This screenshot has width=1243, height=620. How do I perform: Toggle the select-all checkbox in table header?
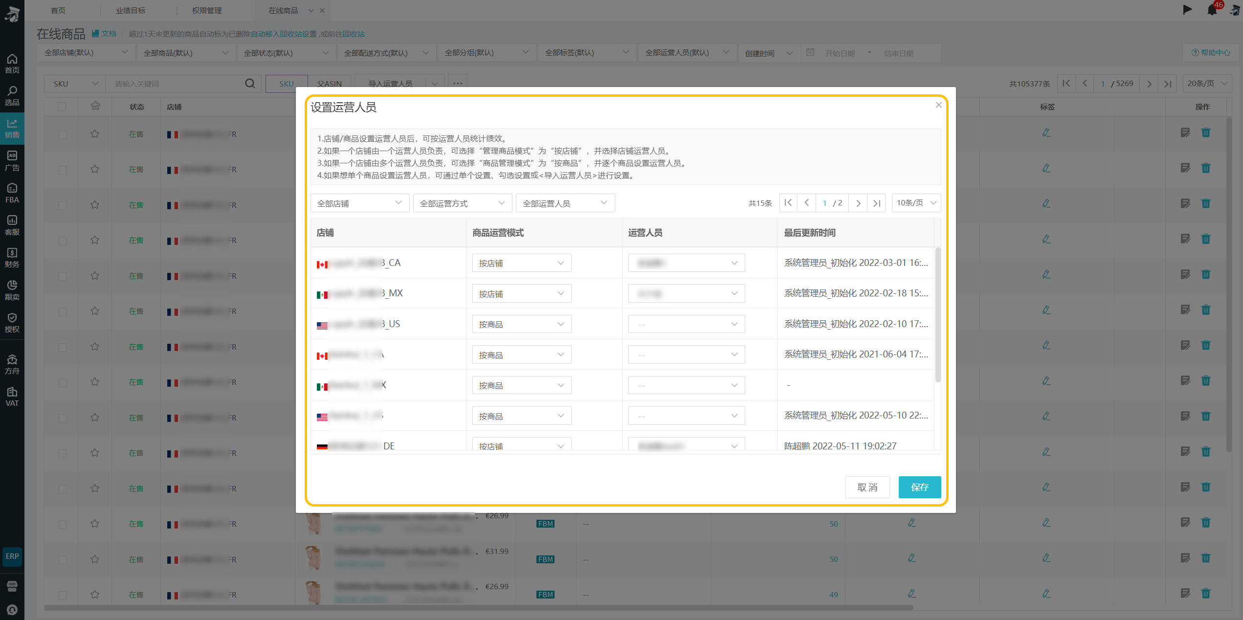[x=62, y=107]
